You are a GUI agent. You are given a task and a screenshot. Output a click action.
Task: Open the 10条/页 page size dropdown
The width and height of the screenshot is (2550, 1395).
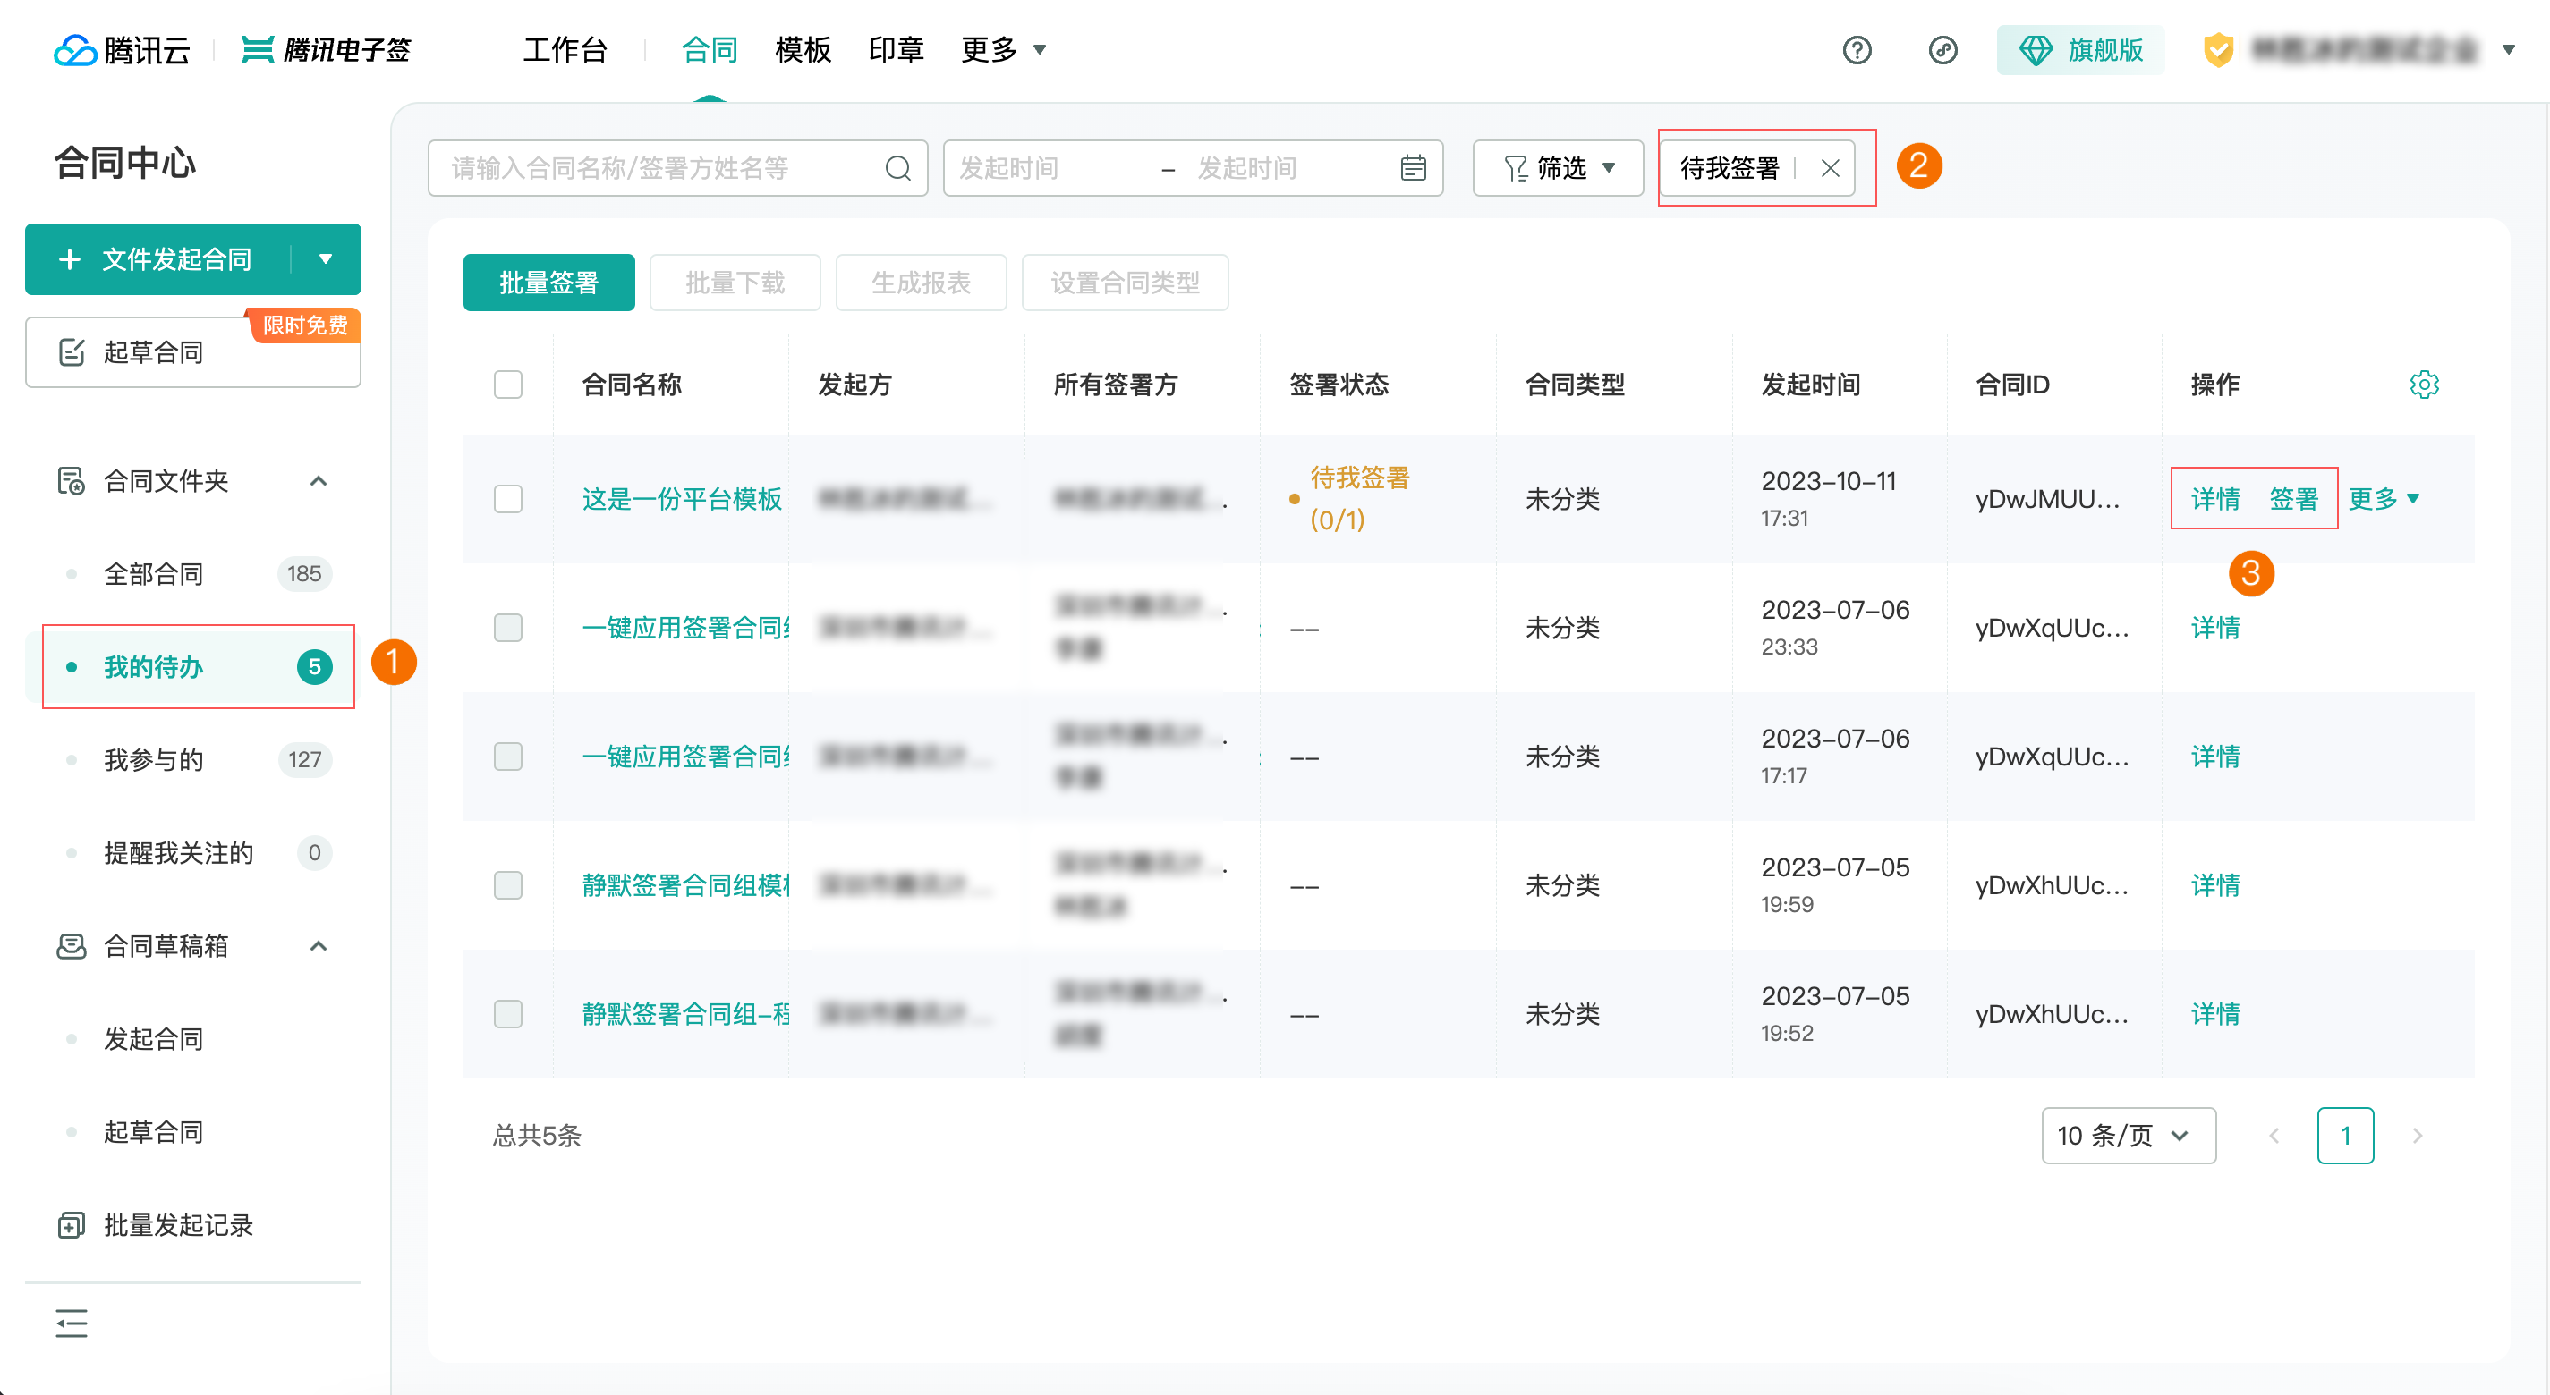[2129, 1135]
